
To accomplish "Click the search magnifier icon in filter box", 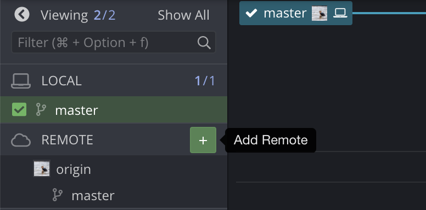I will click(x=204, y=43).
